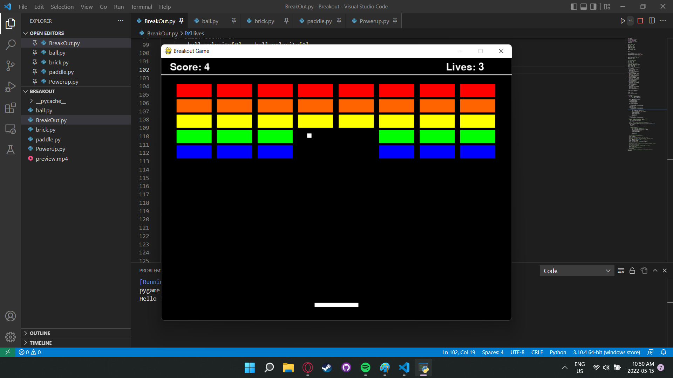Open the Code output channel dropdown
Screen dimensions: 673x378
577,271
